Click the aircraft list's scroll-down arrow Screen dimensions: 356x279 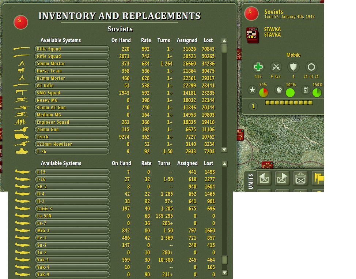224,273
